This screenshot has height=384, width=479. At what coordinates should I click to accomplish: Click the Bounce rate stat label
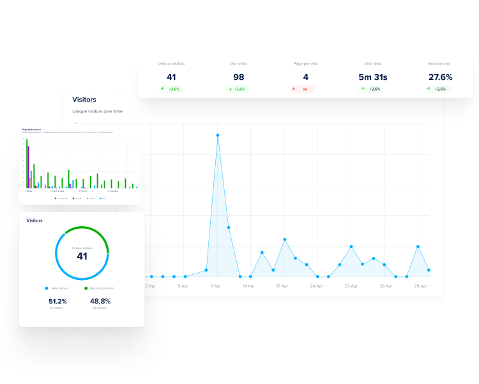tap(439, 64)
